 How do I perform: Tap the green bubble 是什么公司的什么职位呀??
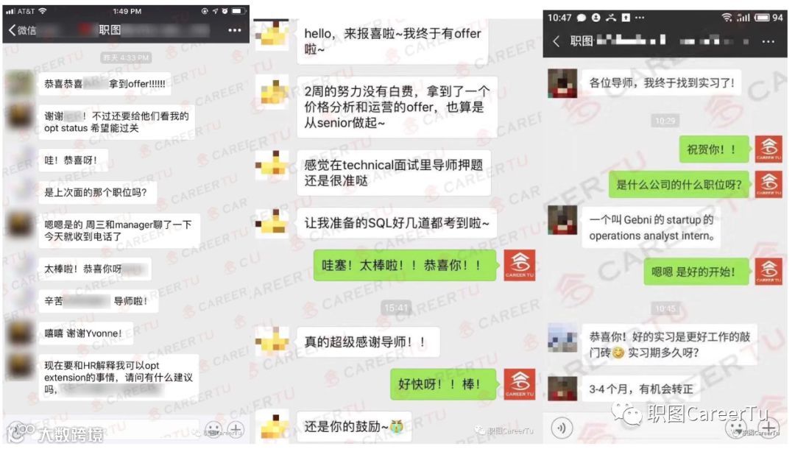[679, 185]
